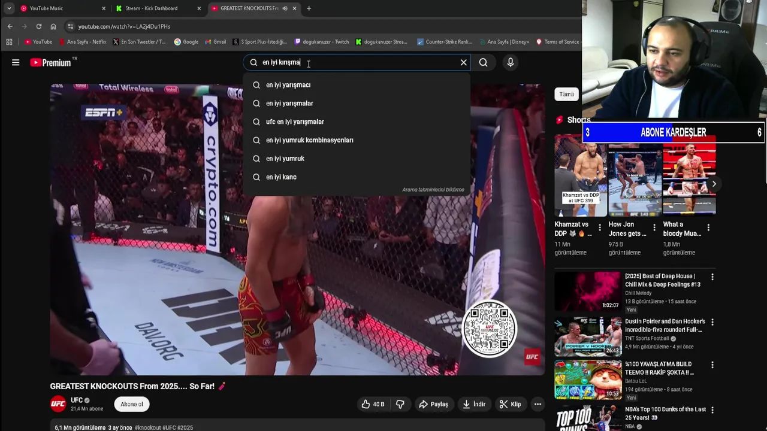Open the apps grid bookmark icon
767x431 pixels.
(9, 42)
